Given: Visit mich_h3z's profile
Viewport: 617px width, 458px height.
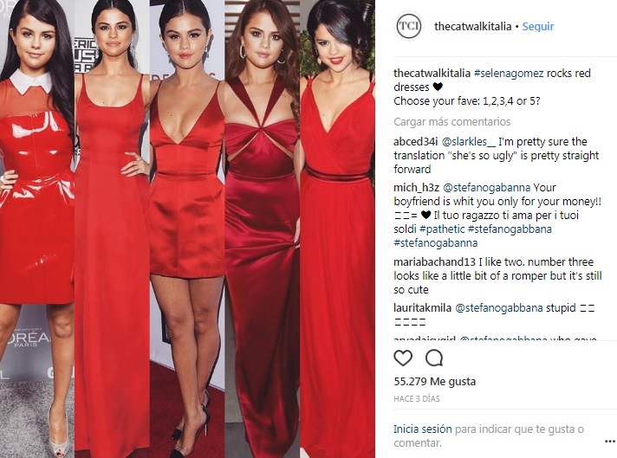Looking at the screenshot, I should [416, 188].
